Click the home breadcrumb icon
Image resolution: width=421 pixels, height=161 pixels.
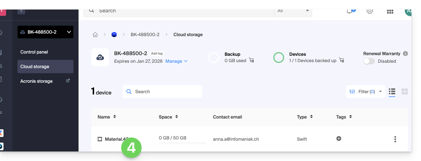pos(95,35)
